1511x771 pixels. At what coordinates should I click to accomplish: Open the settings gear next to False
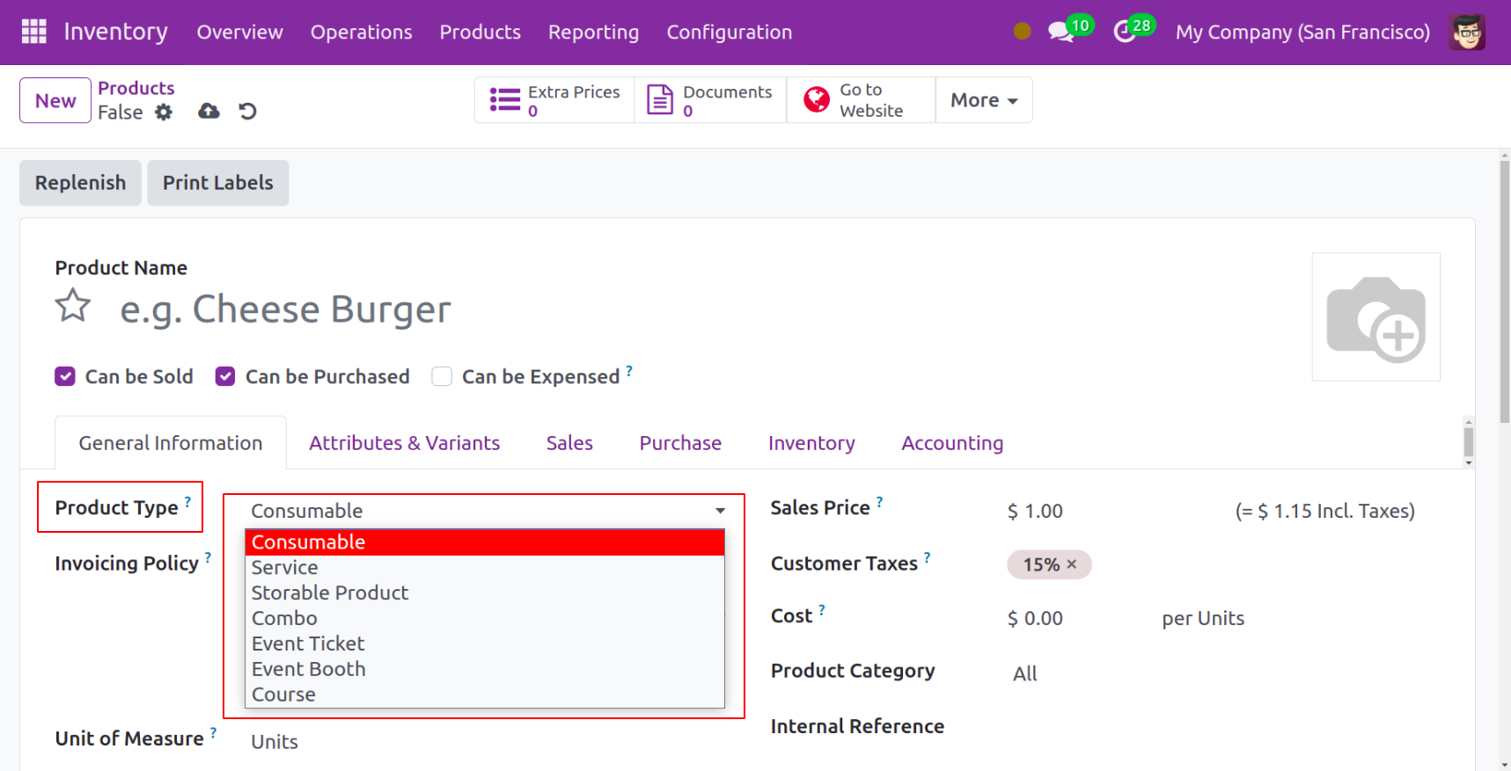point(164,113)
